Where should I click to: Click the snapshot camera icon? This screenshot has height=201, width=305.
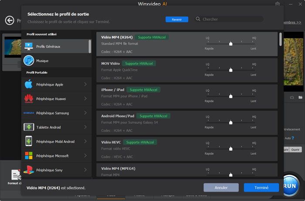292,97
